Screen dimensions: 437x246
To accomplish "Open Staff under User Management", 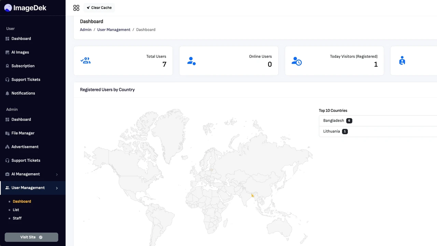I will 17,218.
